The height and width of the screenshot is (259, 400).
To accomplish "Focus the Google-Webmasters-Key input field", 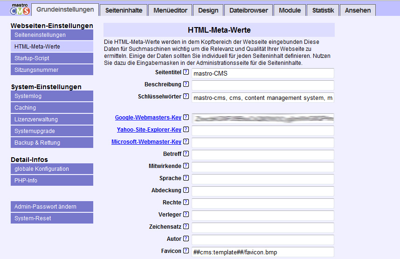I will [263, 119].
